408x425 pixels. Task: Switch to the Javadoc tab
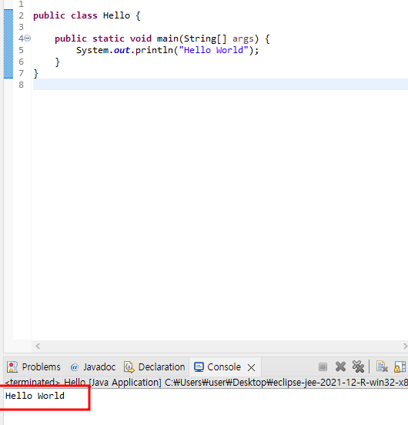point(92,367)
